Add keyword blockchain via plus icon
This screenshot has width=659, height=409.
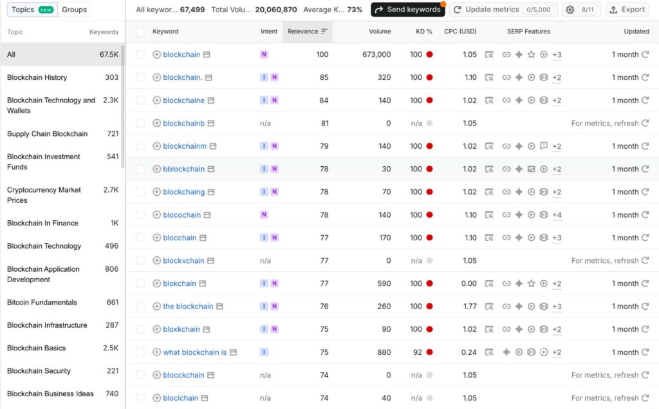[x=156, y=54]
